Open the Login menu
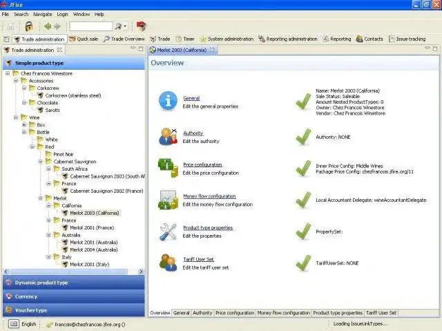 62,14
